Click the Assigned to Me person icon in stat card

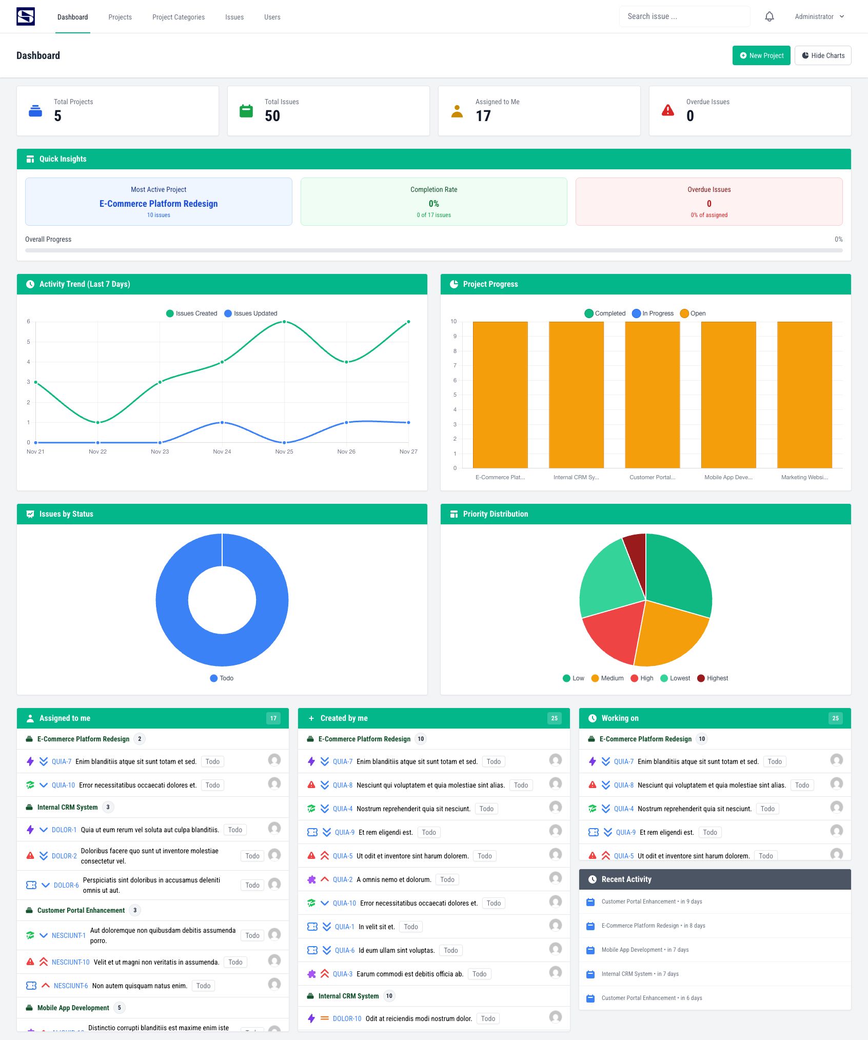coord(457,111)
